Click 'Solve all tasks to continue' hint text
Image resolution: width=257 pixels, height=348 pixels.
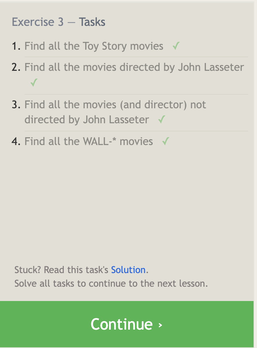click(x=111, y=283)
